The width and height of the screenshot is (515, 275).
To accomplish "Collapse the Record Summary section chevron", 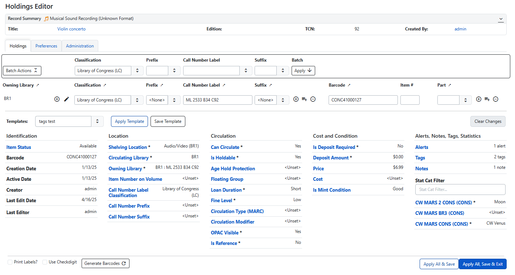I will point(501,18).
